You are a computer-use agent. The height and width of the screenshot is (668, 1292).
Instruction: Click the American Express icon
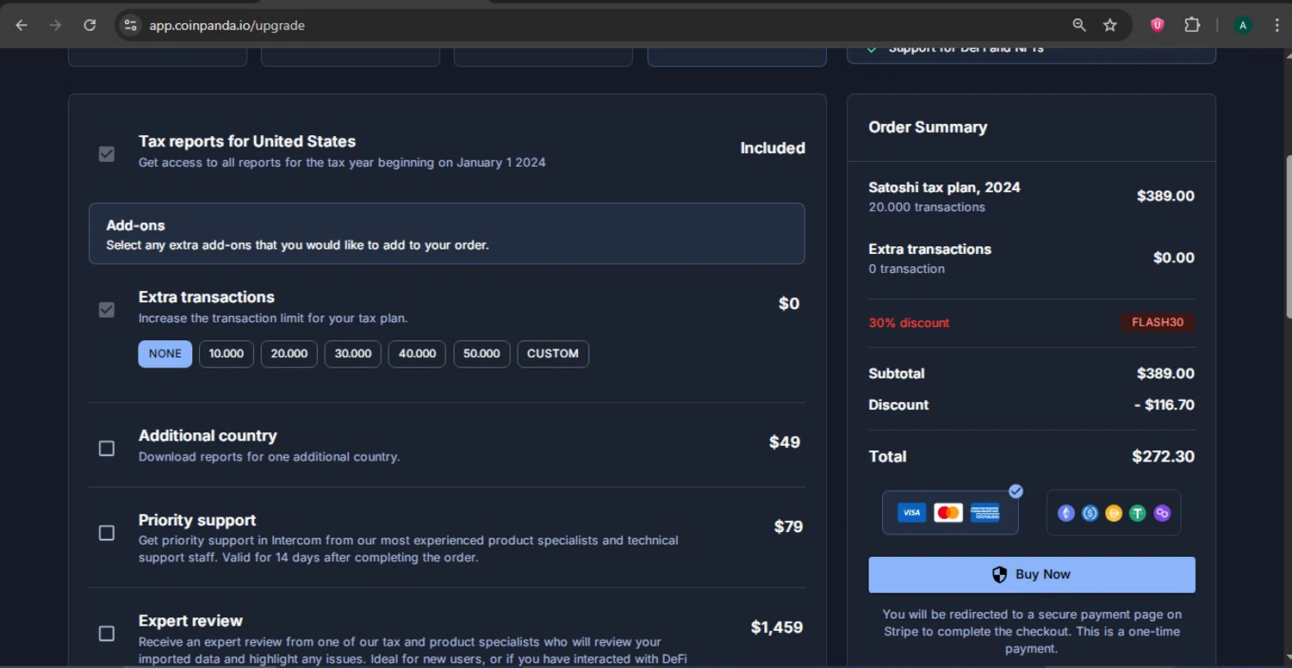pyautogui.click(x=985, y=513)
